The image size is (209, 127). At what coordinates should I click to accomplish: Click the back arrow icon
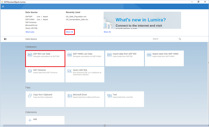(x=5, y=39)
